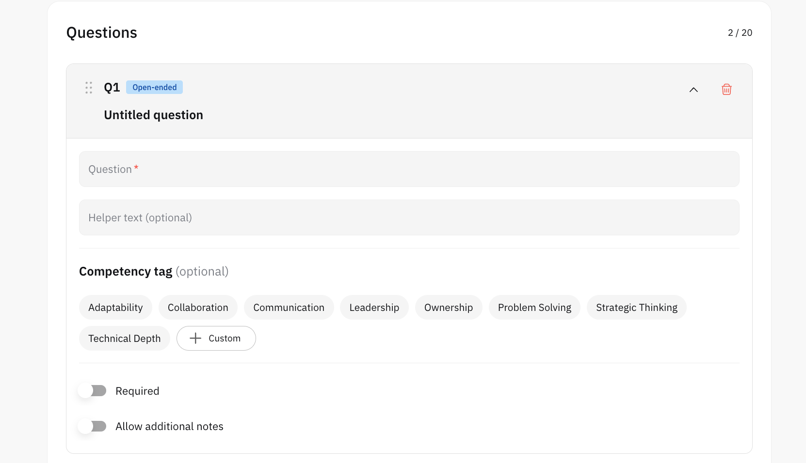This screenshot has height=463, width=806.
Task: Select the Adaptability competency tag
Action: (115, 308)
